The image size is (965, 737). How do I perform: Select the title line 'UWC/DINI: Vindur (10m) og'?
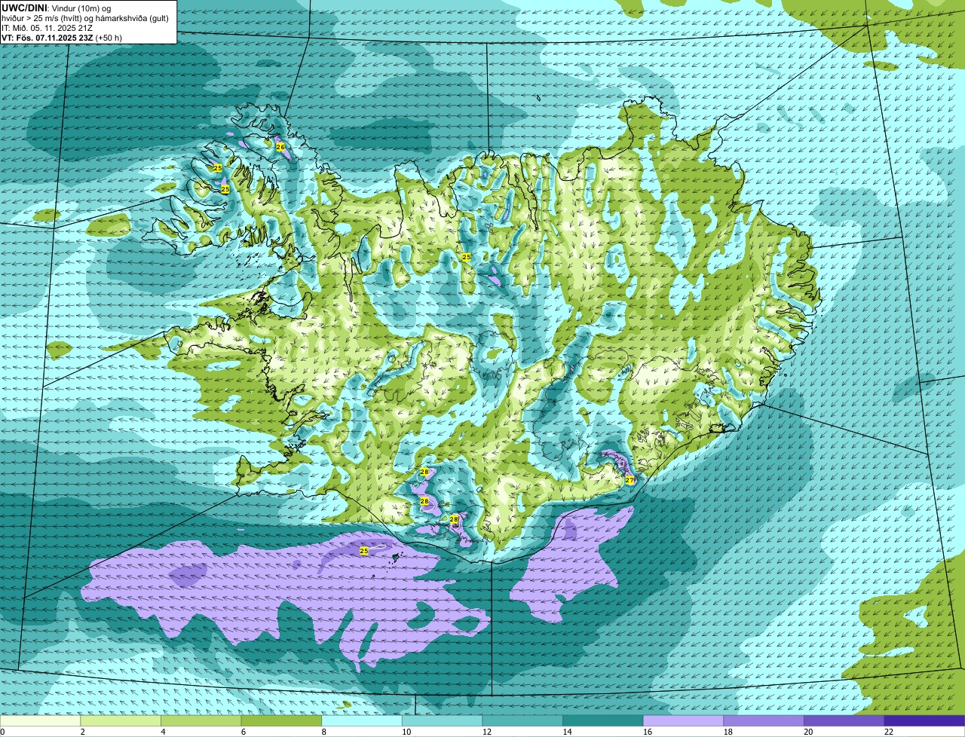coord(57,8)
